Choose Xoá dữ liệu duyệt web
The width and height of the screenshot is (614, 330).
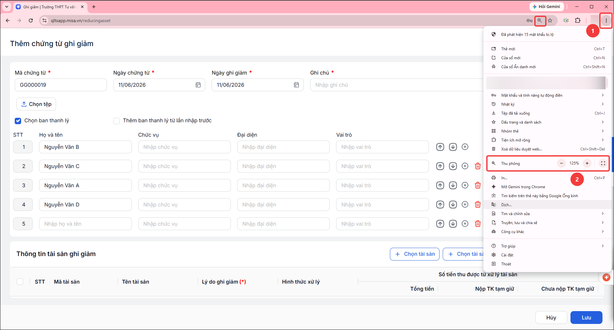tap(547, 149)
